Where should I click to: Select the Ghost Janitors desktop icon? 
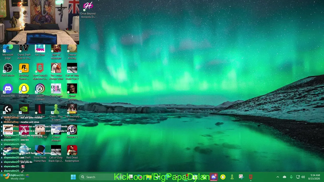pos(72,92)
